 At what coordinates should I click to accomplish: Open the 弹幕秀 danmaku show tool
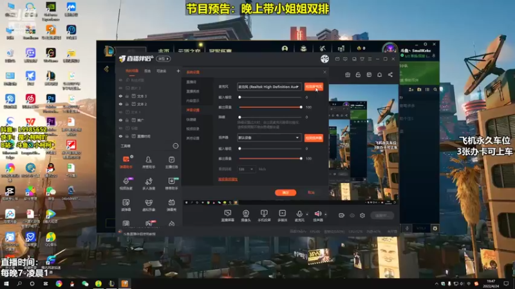pos(171,205)
